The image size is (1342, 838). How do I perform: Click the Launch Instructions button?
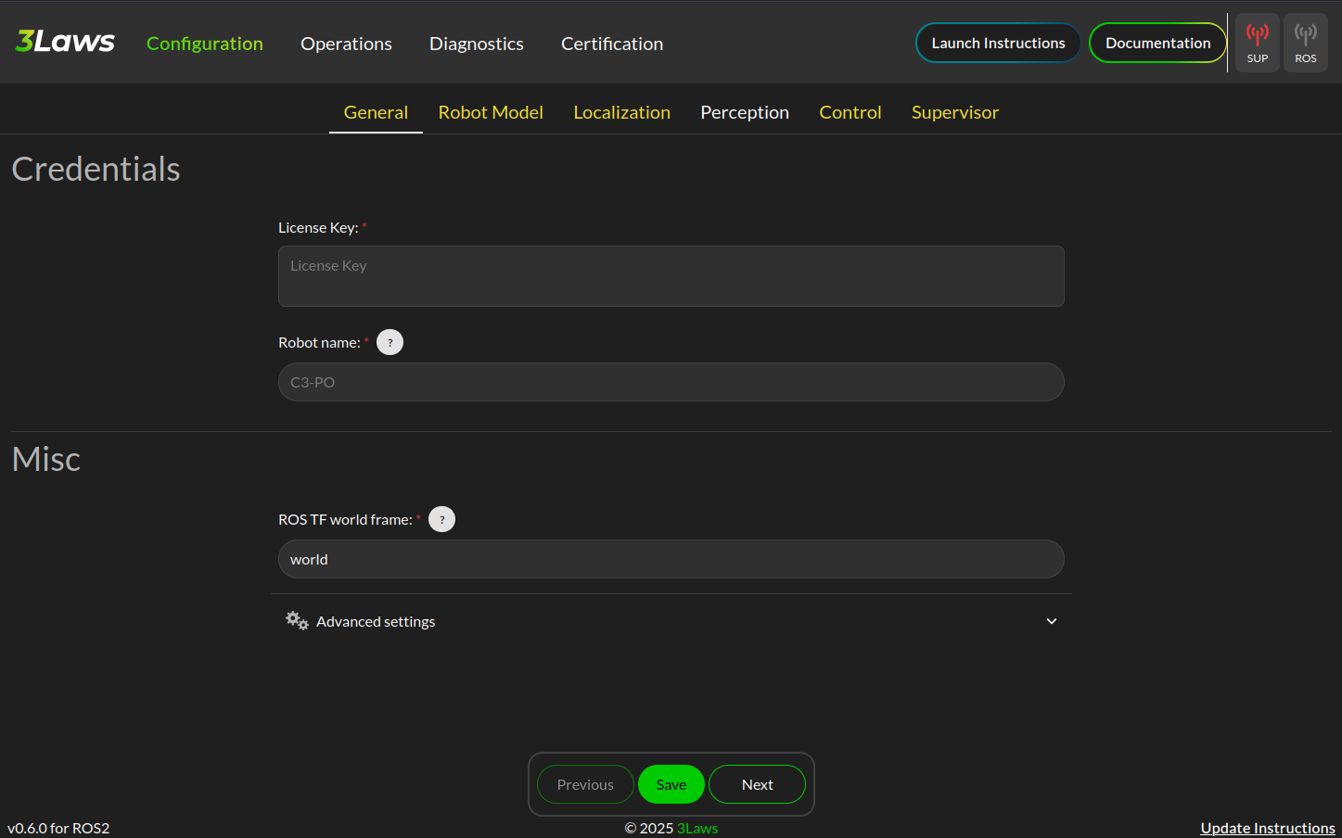point(998,43)
